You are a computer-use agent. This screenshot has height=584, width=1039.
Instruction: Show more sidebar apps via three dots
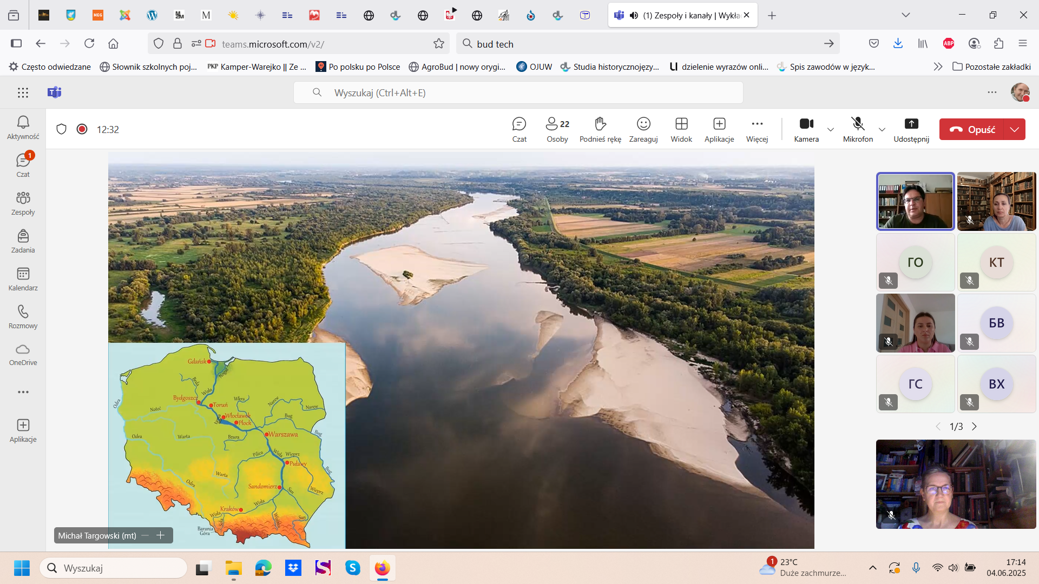coord(23,392)
